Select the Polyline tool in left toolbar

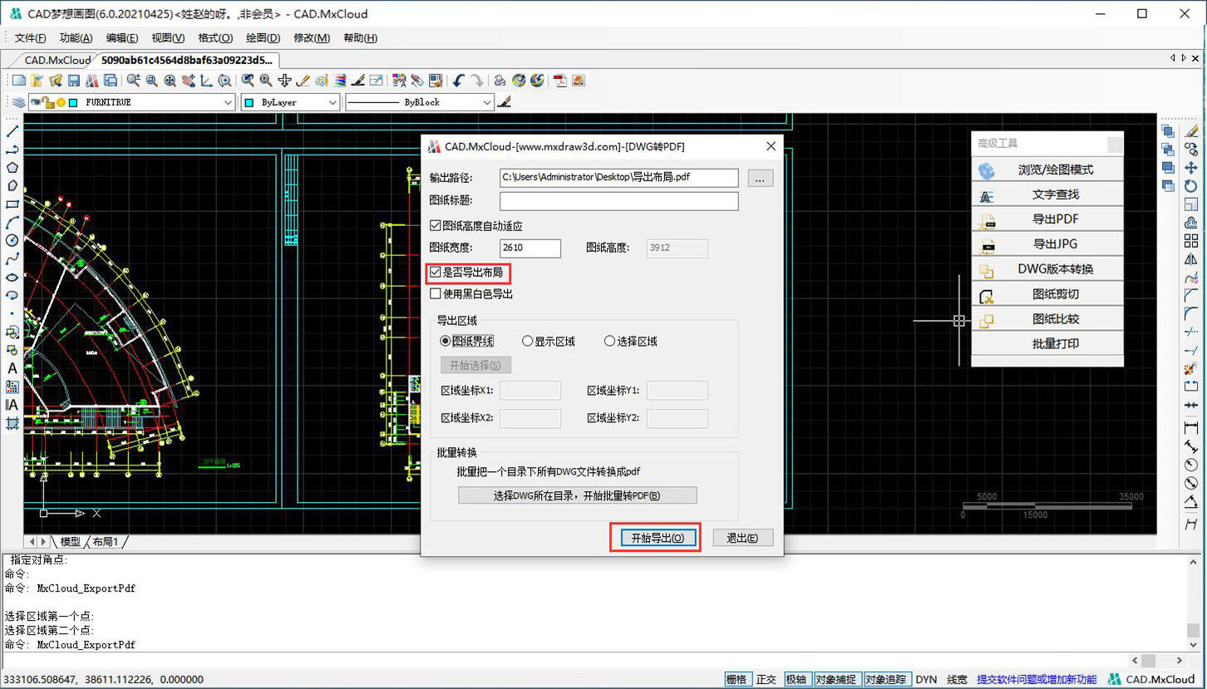pos(12,150)
